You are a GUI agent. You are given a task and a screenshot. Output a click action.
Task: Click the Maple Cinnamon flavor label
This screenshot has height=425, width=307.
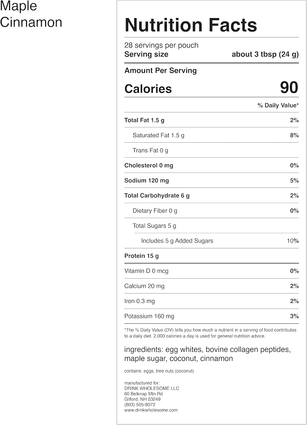[31, 14]
